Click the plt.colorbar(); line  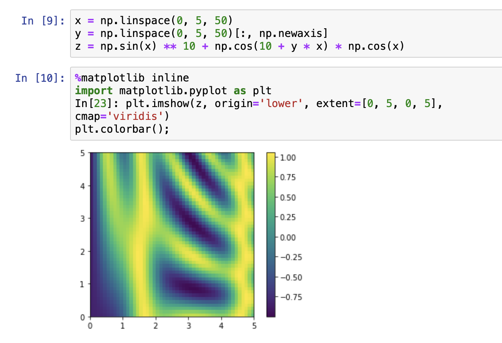point(122,129)
